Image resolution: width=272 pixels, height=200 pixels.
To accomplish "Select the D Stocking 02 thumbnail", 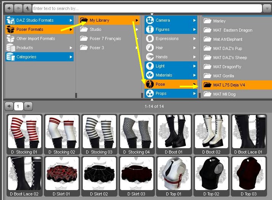I will coord(62,134).
